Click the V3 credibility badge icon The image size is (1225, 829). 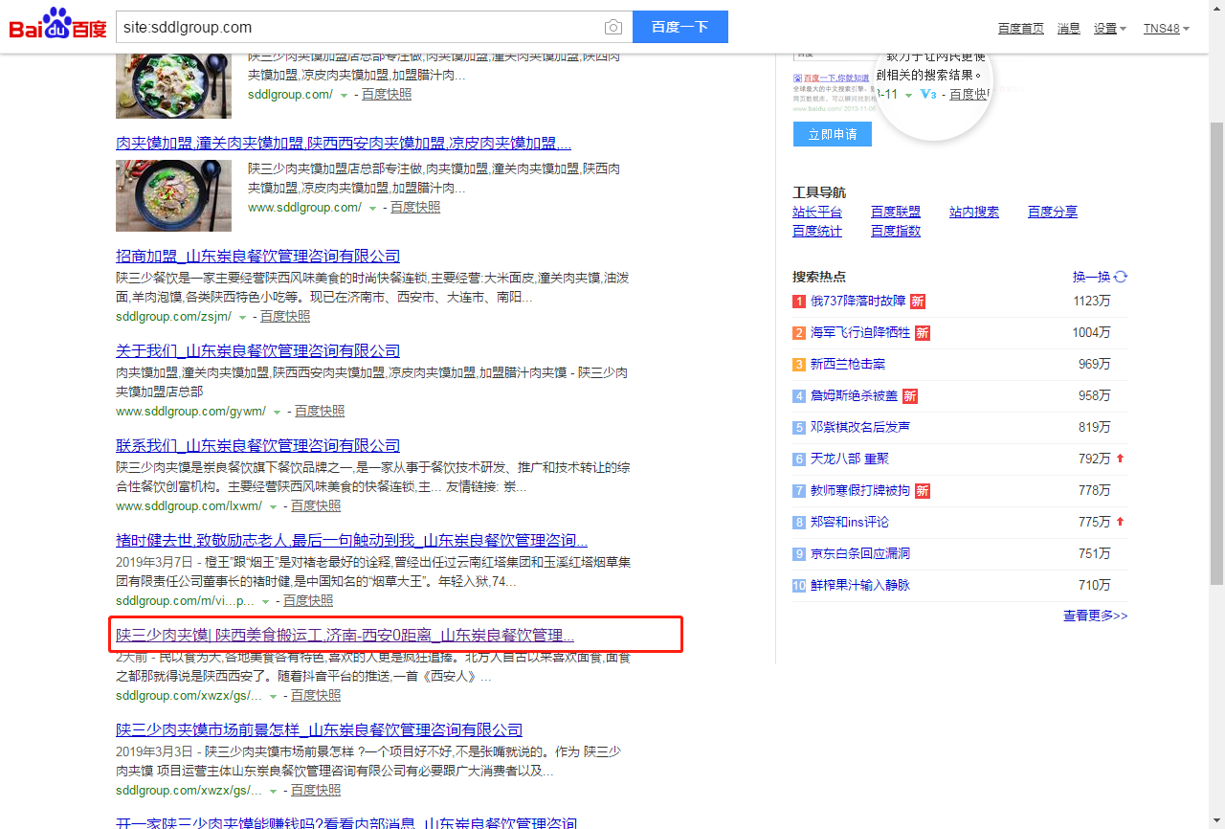[927, 94]
